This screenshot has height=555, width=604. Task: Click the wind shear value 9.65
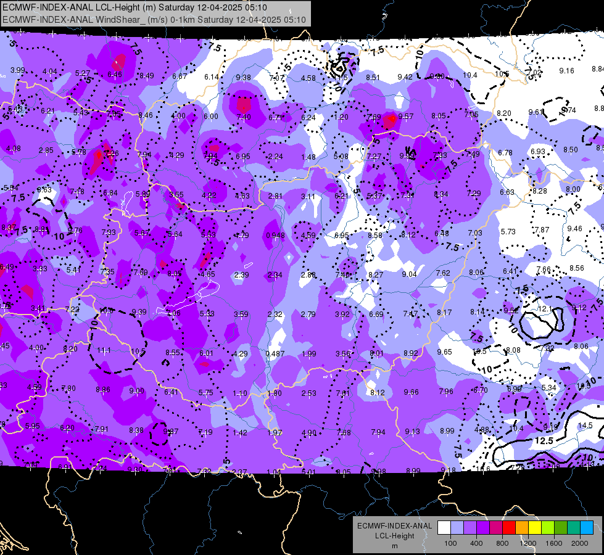pyautogui.click(x=445, y=351)
